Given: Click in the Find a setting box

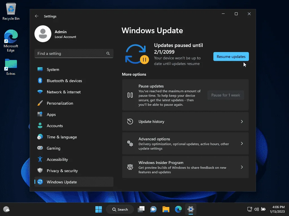Looking at the screenshot, I should [74, 53].
